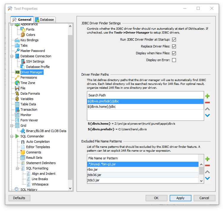224x211 pixels.
Task: Collapse the SQL Commander tree node
Action: tap(12, 136)
